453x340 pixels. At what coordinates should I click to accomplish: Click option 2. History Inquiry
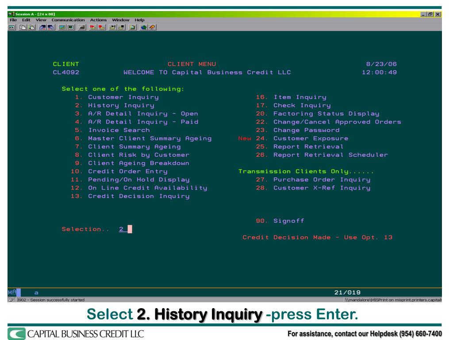coord(115,105)
